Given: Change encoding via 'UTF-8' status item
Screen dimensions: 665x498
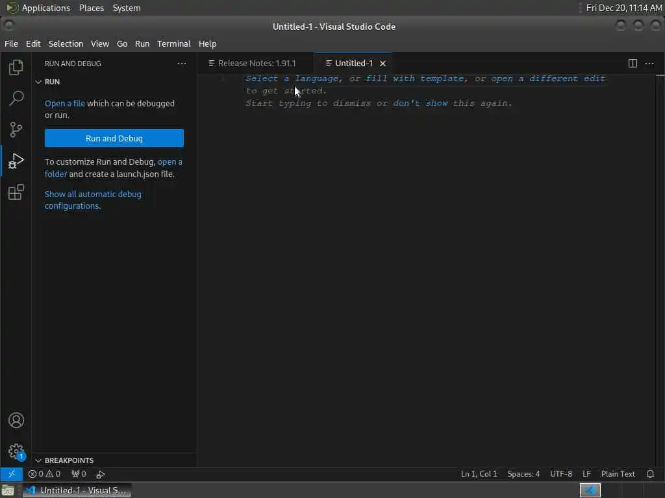Looking at the screenshot, I should point(561,474).
